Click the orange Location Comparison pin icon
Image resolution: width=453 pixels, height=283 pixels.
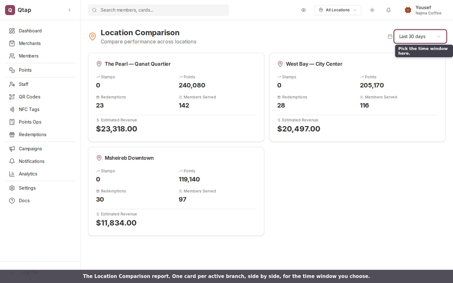(x=92, y=36)
